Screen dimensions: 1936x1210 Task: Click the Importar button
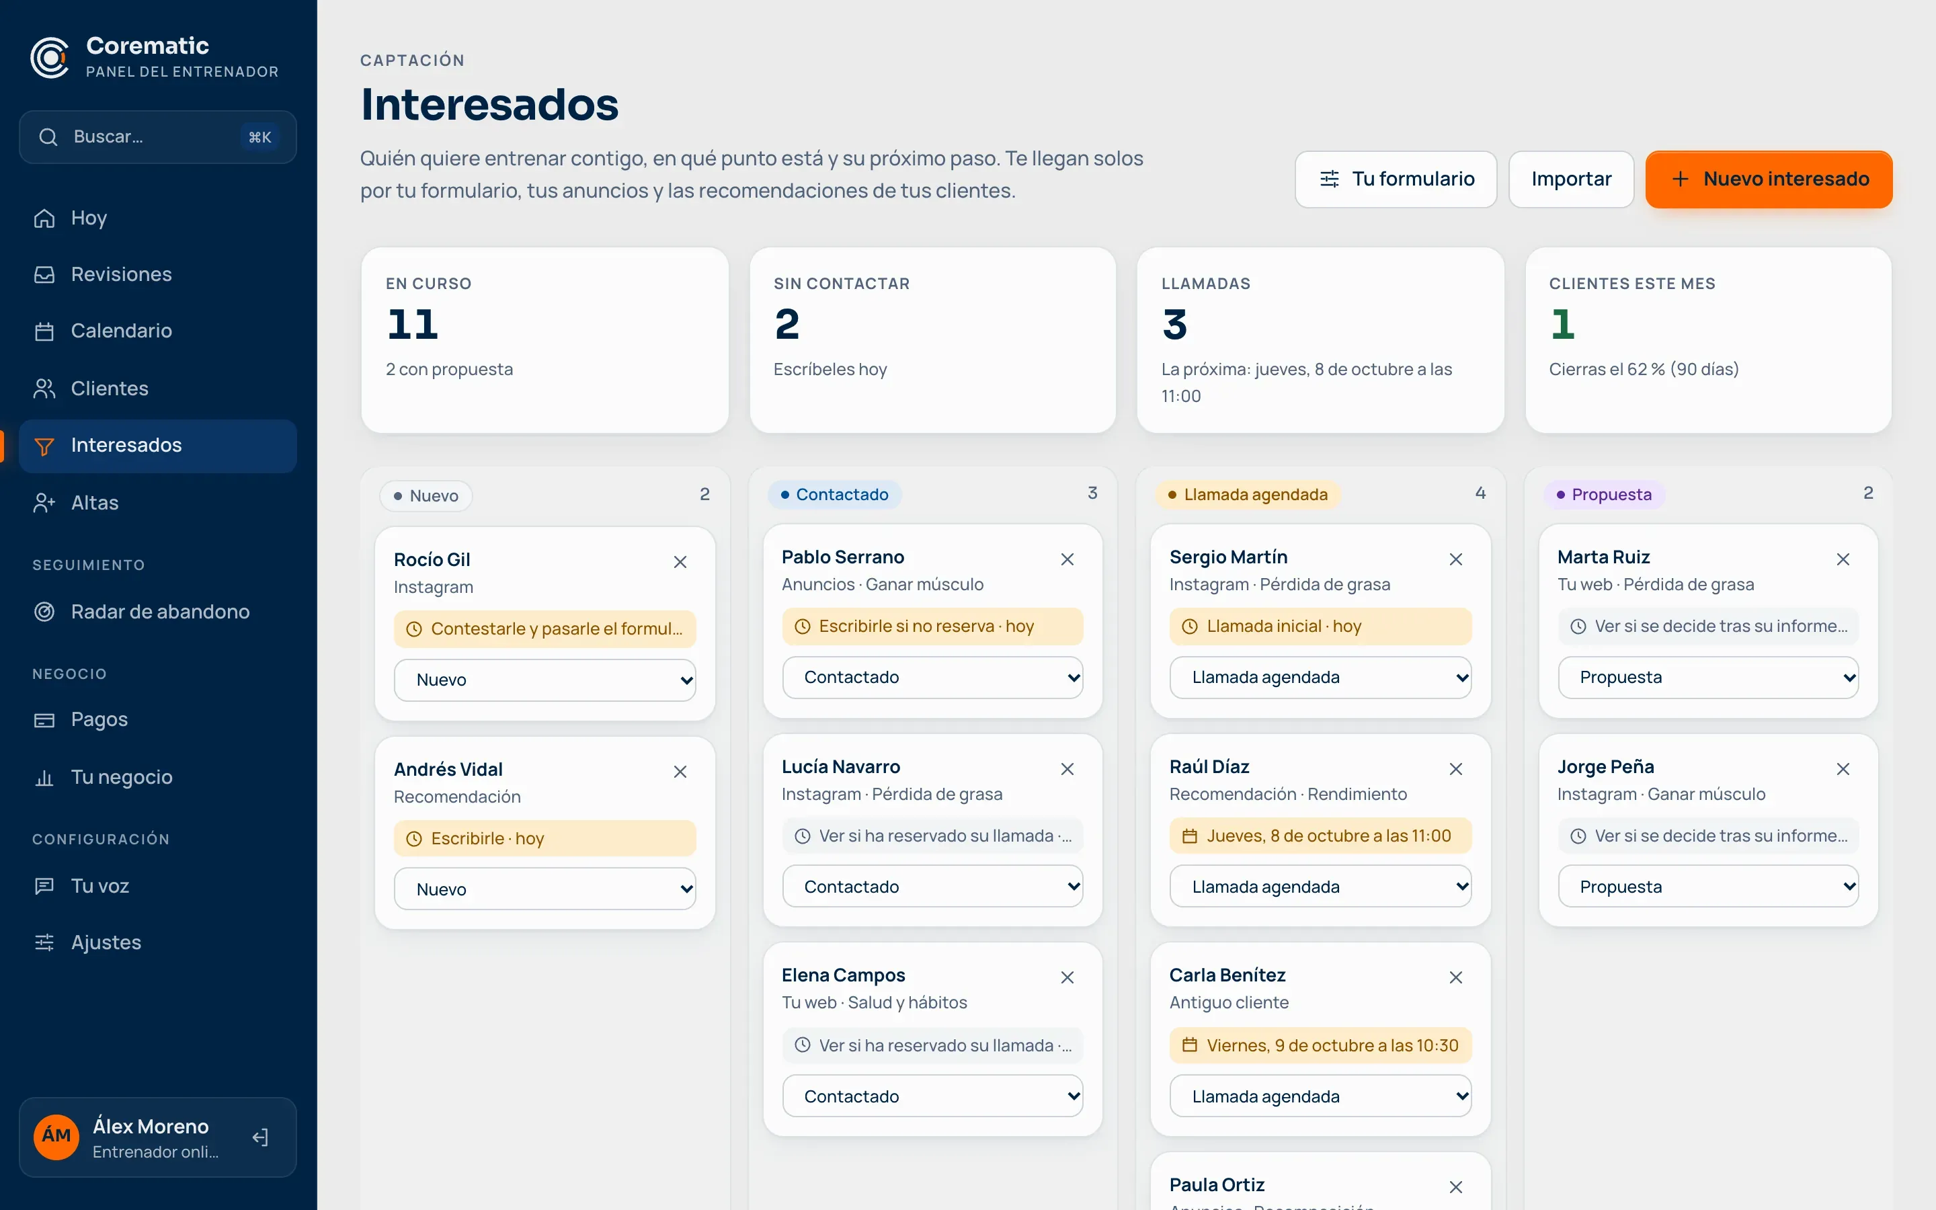tap(1571, 179)
